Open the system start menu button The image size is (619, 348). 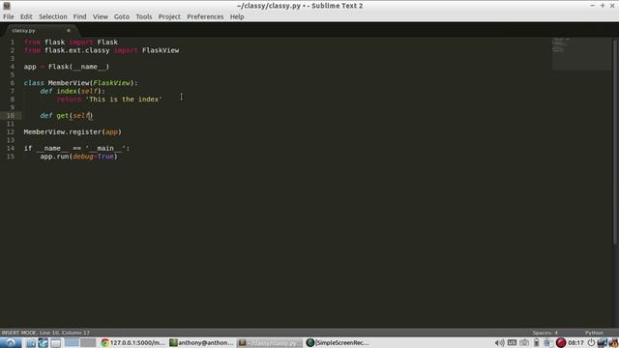click(11, 342)
